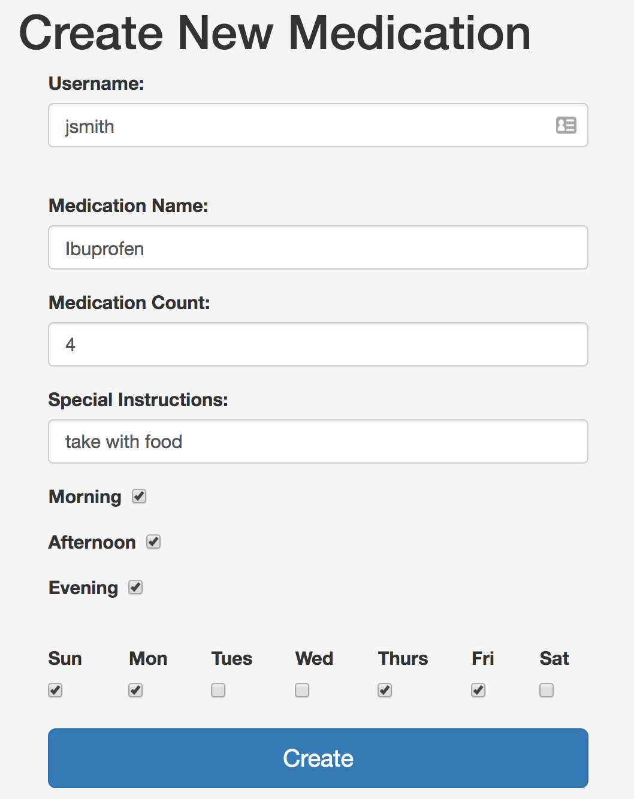Deselect the Mon checkbox

pos(135,690)
